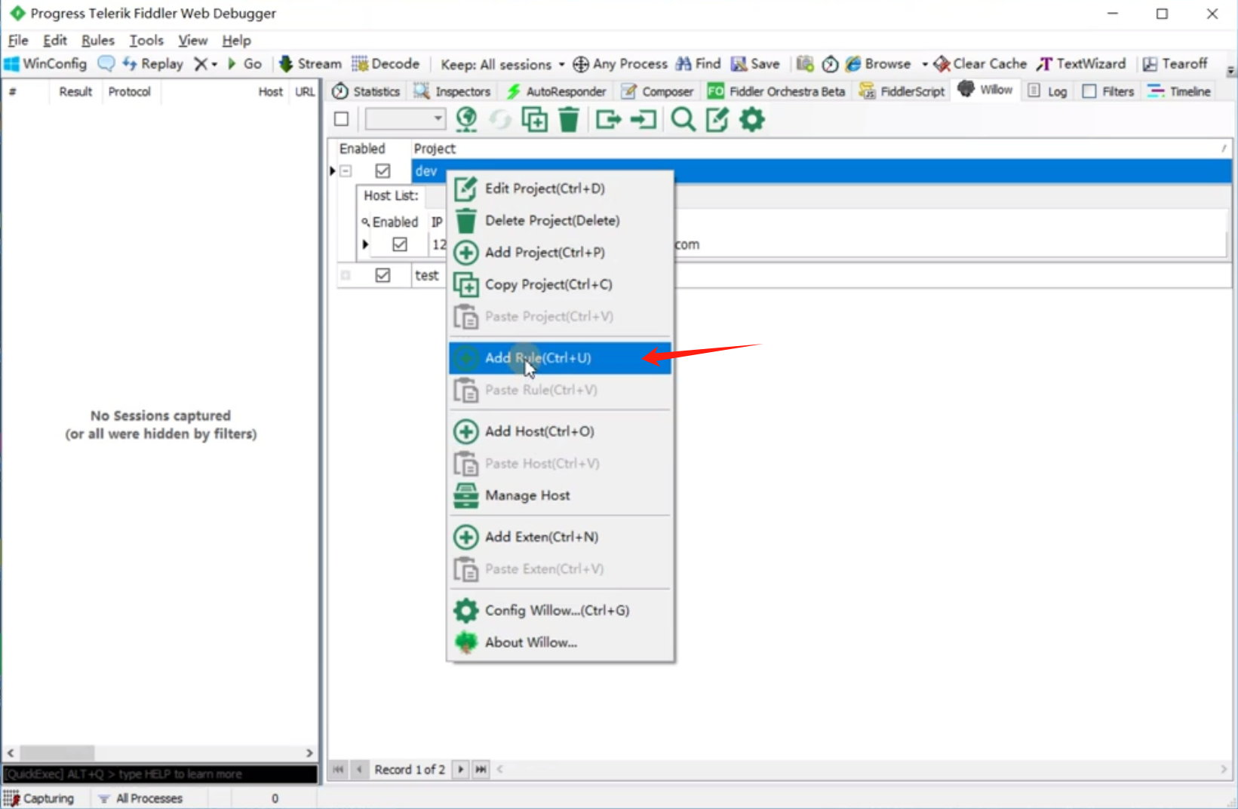The height and width of the screenshot is (809, 1238).
Task: Uncheck the Enabled checkbox for dev project
Action: (382, 171)
